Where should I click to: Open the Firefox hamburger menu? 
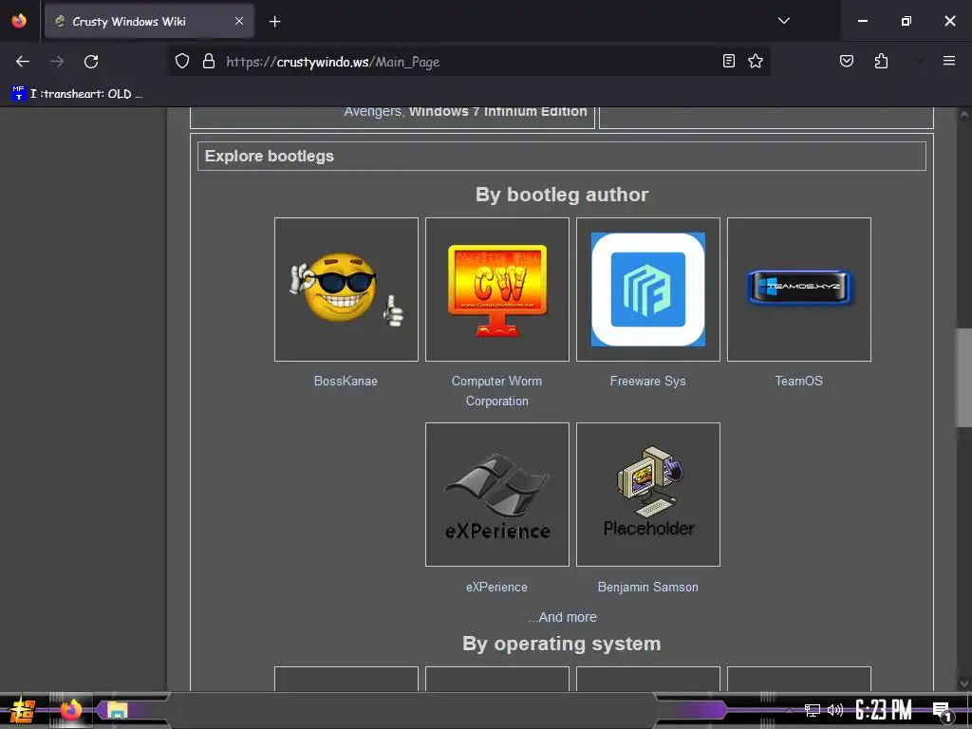(x=948, y=61)
